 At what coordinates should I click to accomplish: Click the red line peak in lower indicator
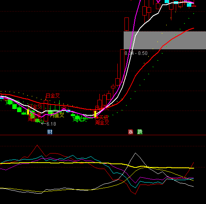point(37,145)
